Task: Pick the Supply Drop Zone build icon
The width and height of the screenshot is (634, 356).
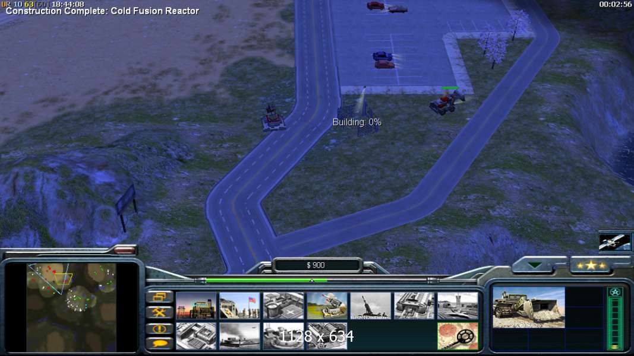Action: point(240,336)
